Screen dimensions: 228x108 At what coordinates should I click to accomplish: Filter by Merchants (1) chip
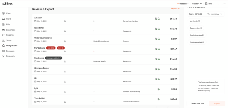click(x=195, y=21)
